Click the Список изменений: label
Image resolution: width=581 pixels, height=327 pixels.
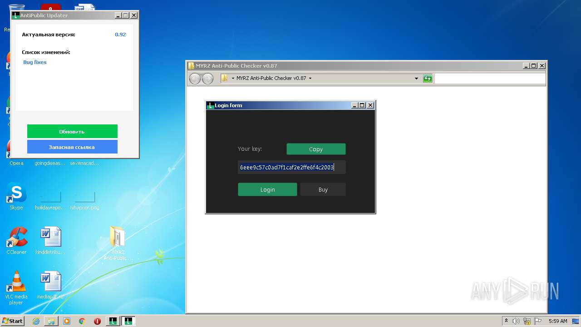point(46,52)
